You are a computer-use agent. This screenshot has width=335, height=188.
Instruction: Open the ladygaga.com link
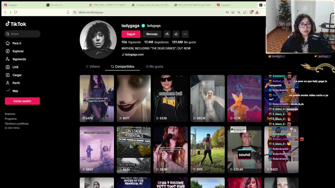coord(134,55)
